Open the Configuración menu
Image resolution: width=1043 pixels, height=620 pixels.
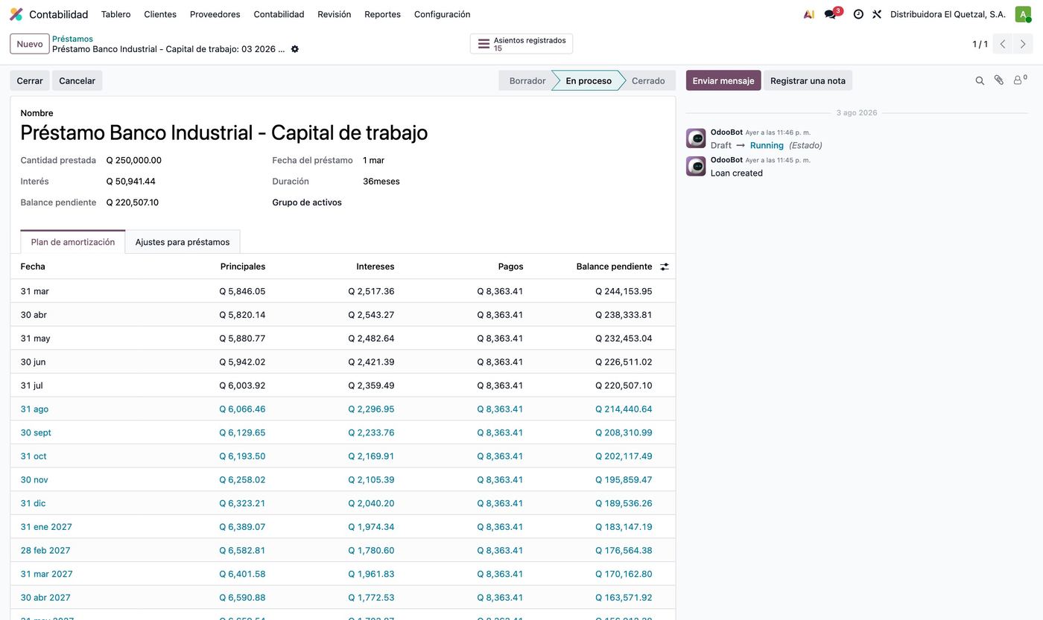(442, 14)
